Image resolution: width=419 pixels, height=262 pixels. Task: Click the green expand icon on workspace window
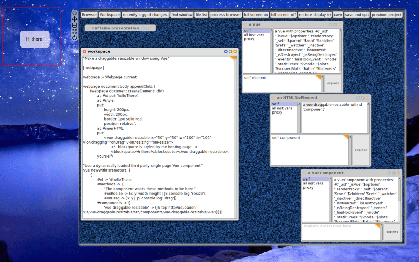point(230,51)
